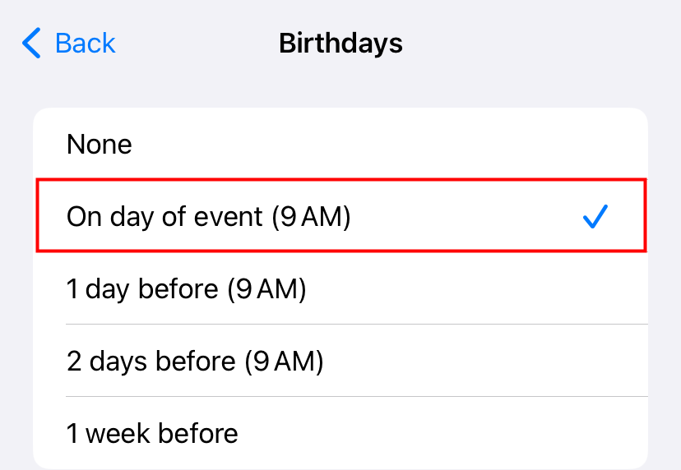Tap "(9 AM)" text in the checked row
This screenshot has width=681, height=470.
tap(311, 217)
